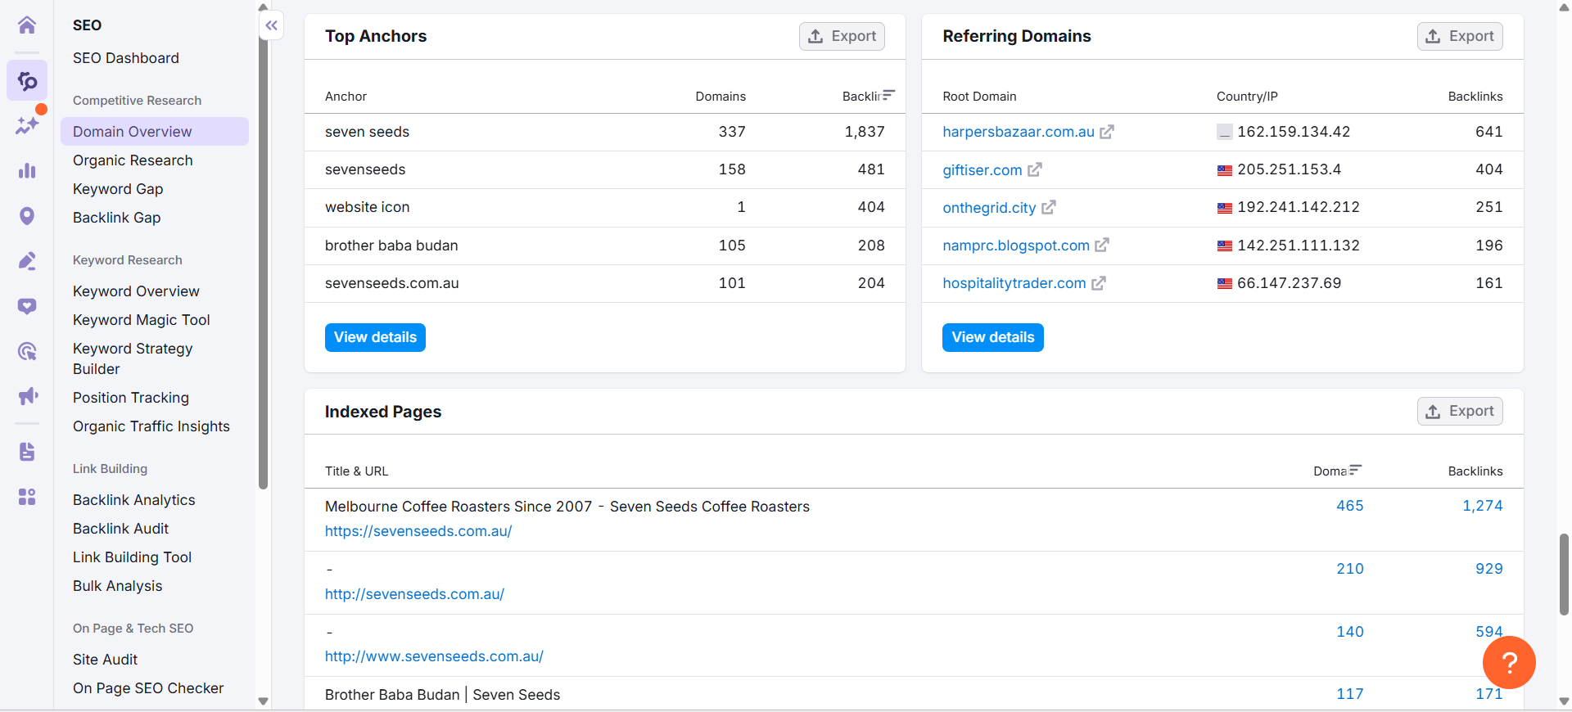This screenshot has width=1572, height=712.
Task: Open the apps grid icon in the left rail
Action: tap(27, 497)
